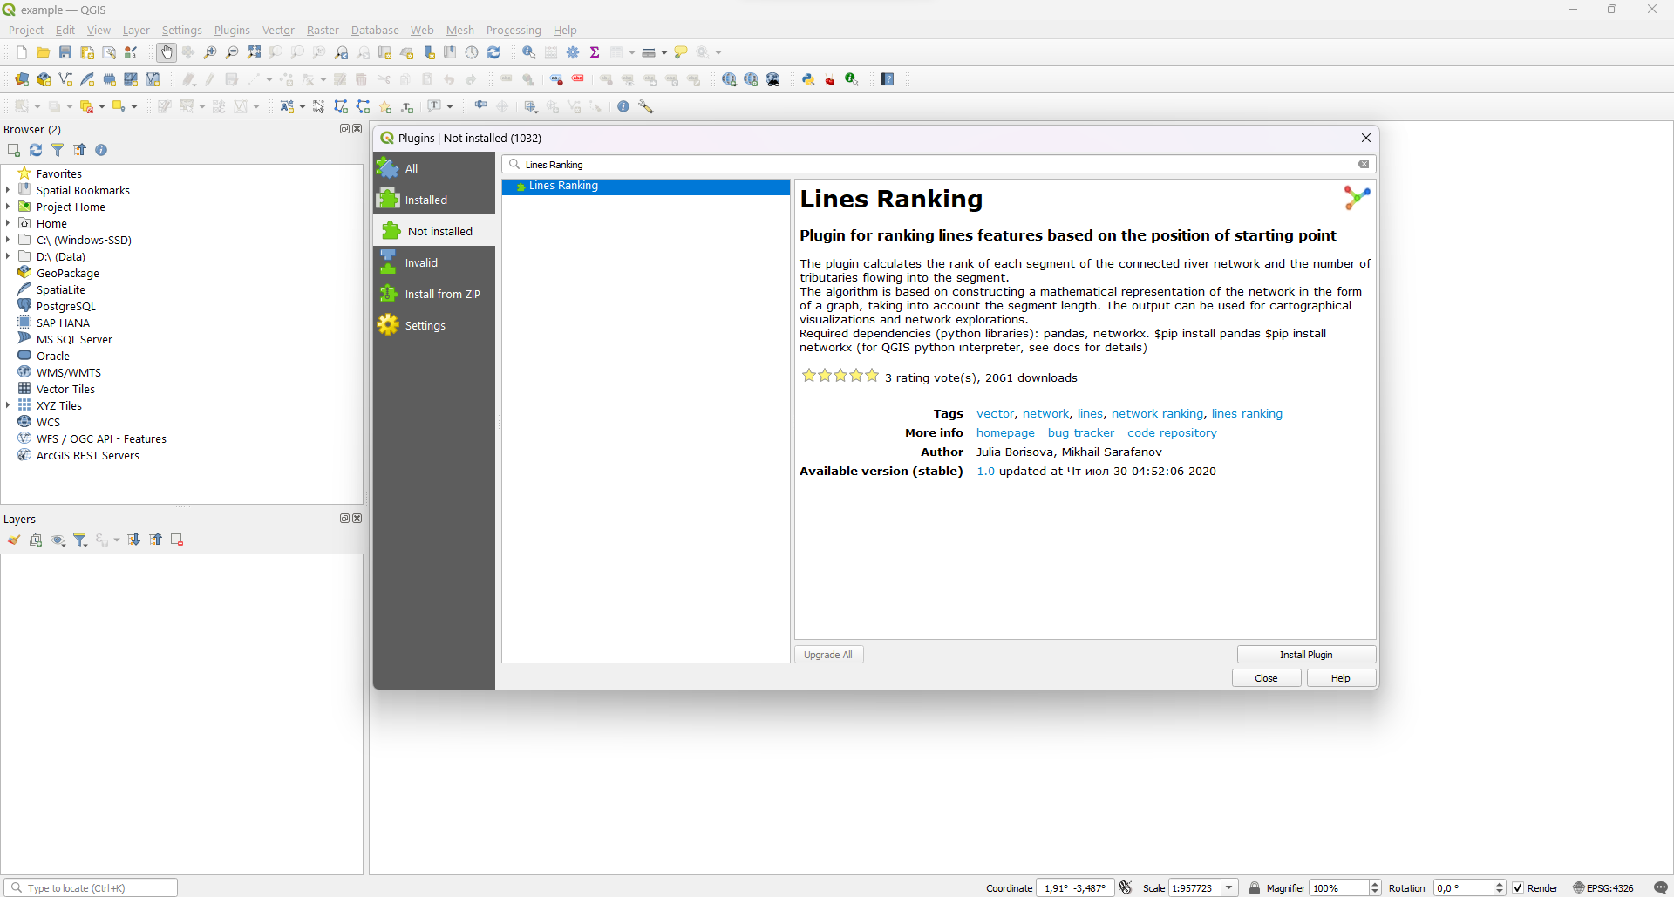
Task: Click the New GeoPackage Layer icon
Action: [44, 79]
